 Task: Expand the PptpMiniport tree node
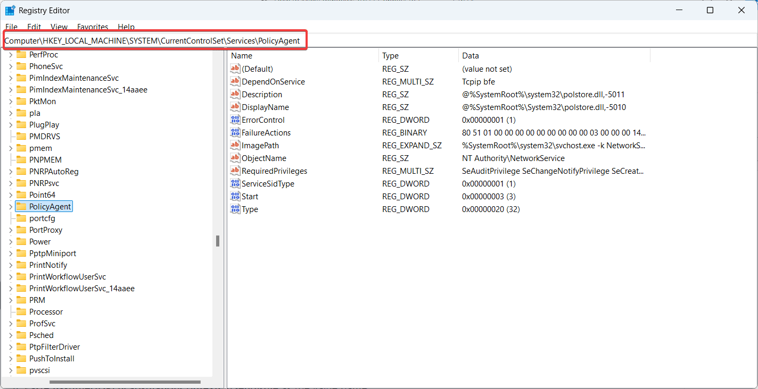pos(10,253)
